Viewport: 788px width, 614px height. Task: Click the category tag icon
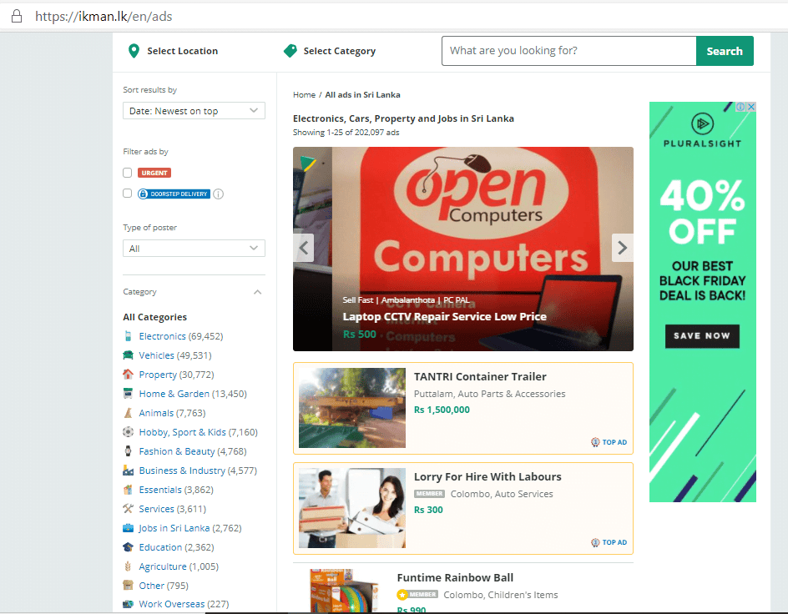(x=290, y=51)
